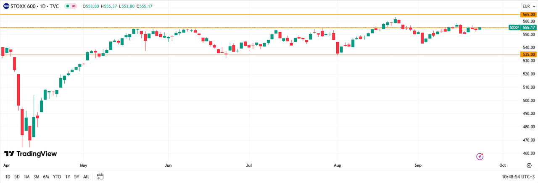538x183 pixels.
Task: Click the green market status dot
Action: tap(68, 6)
